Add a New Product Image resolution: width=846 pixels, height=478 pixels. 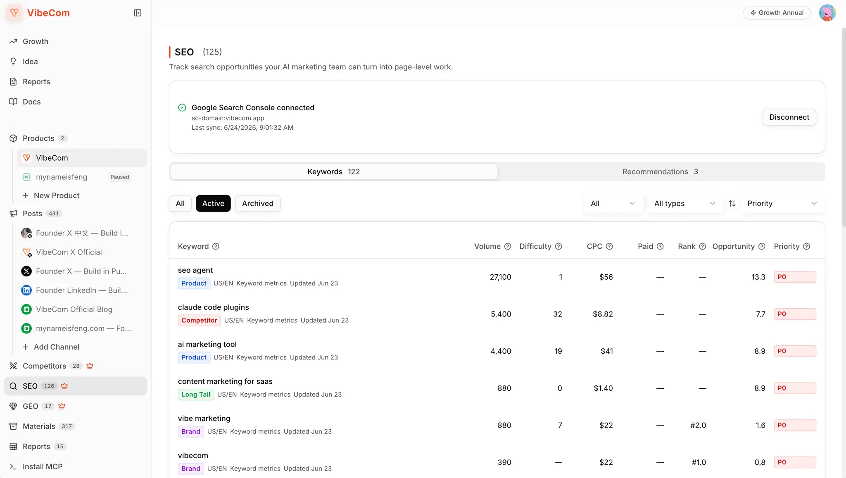coord(51,195)
